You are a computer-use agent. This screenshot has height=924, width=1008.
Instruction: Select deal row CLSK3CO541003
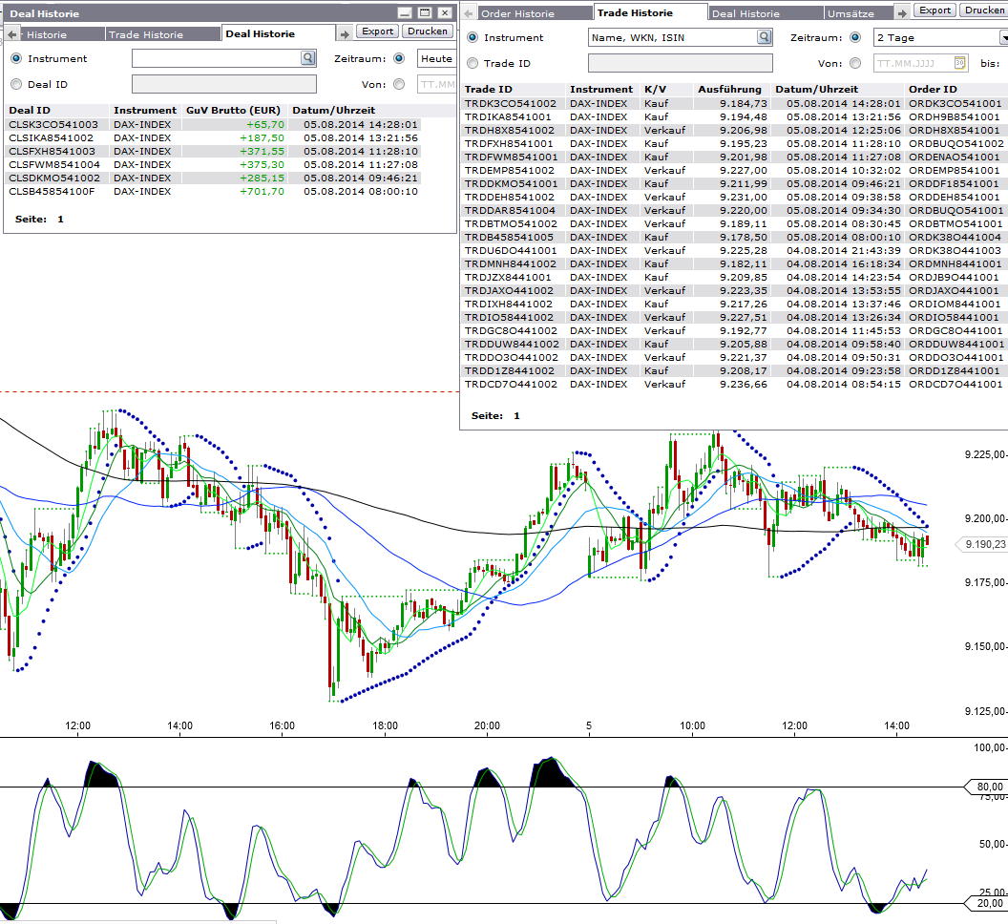click(x=214, y=124)
